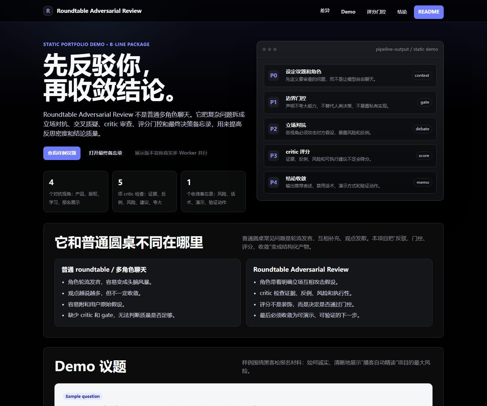Screen dimensions: 487x406
Task: Open the Demo navigation item
Action: (348, 12)
